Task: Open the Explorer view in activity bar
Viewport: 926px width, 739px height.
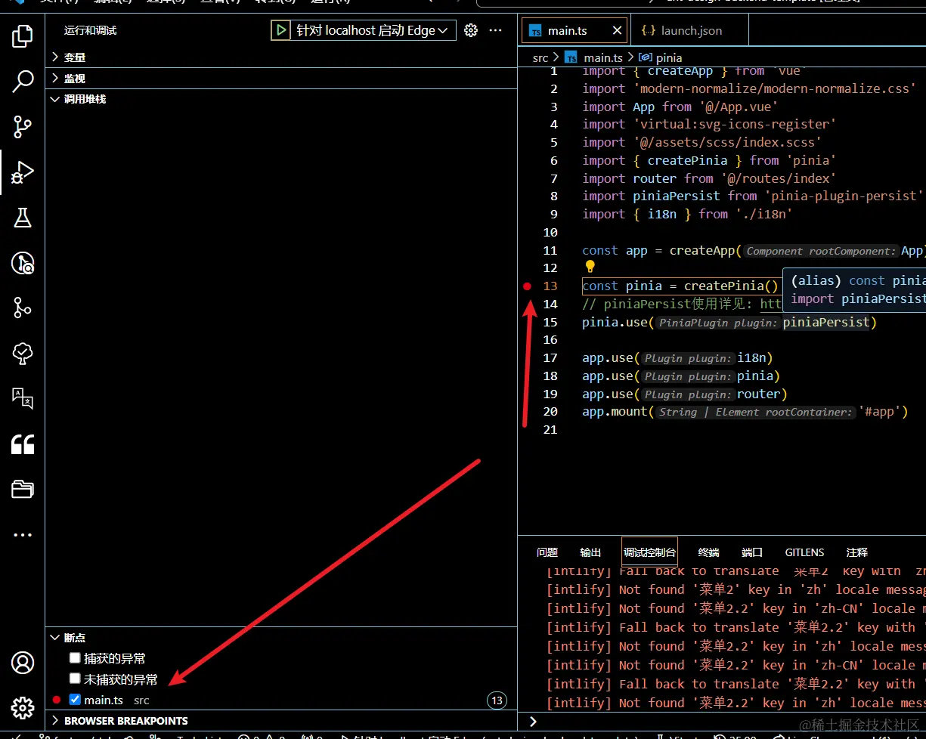Action: tap(23, 36)
